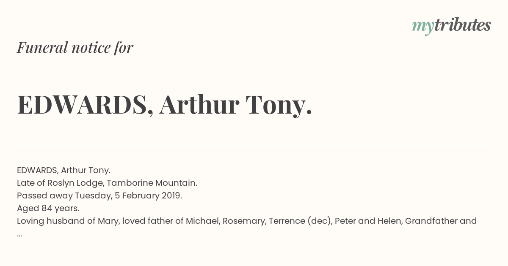
Task: Click 'Grandfather and' at the end of the line
Action: pyautogui.click(x=441, y=221)
